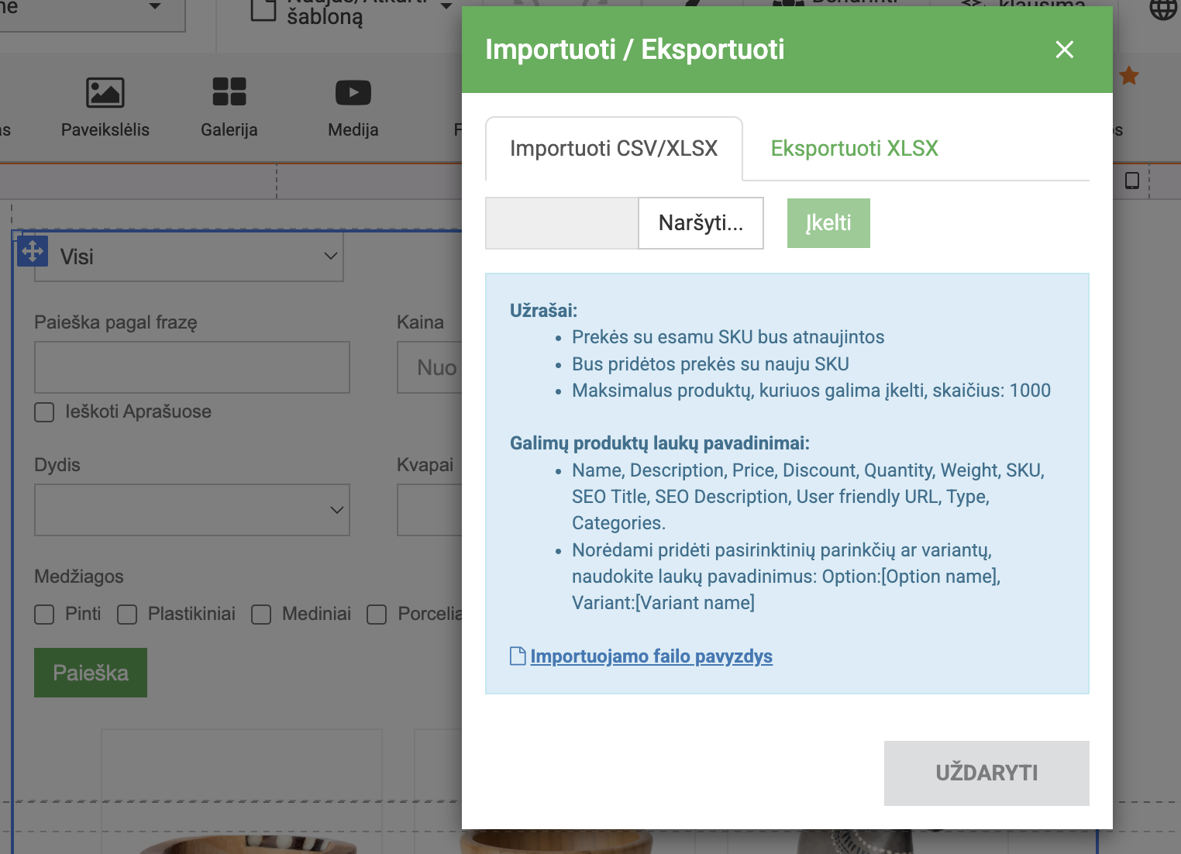This screenshot has width=1181, height=854.
Task: Tick the Mediniai checkbox
Action: click(x=261, y=615)
